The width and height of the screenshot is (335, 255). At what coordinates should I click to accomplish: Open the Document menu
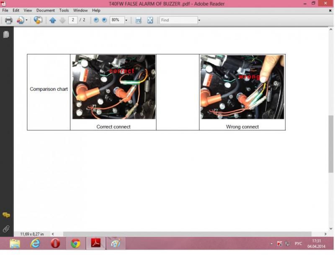45,10
